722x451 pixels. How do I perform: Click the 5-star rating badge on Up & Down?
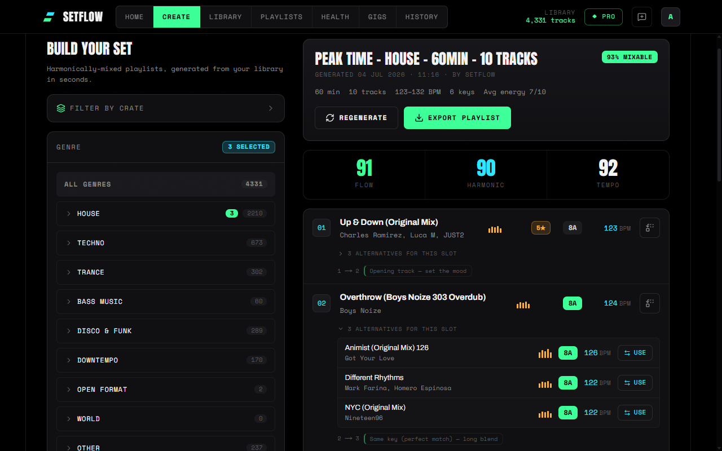pyautogui.click(x=541, y=228)
